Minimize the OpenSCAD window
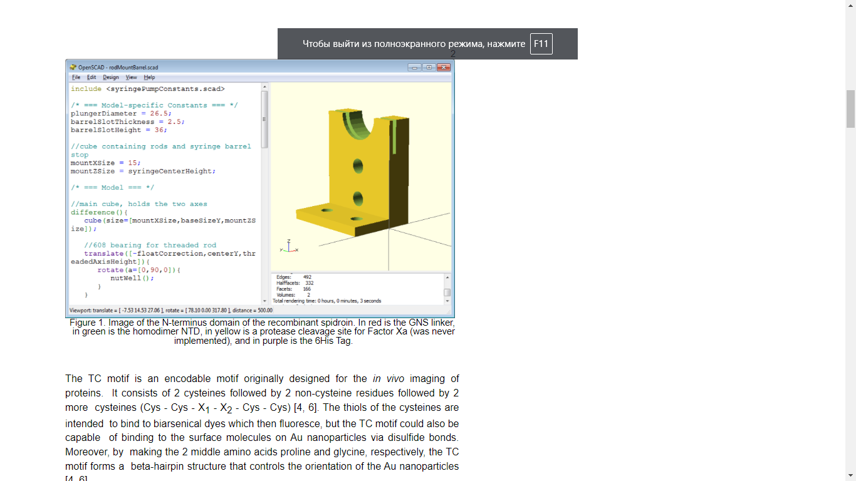The height and width of the screenshot is (481, 856). (x=414, y=67)
